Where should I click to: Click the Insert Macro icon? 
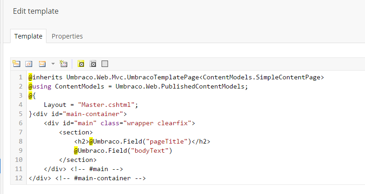tap(42, 64)
